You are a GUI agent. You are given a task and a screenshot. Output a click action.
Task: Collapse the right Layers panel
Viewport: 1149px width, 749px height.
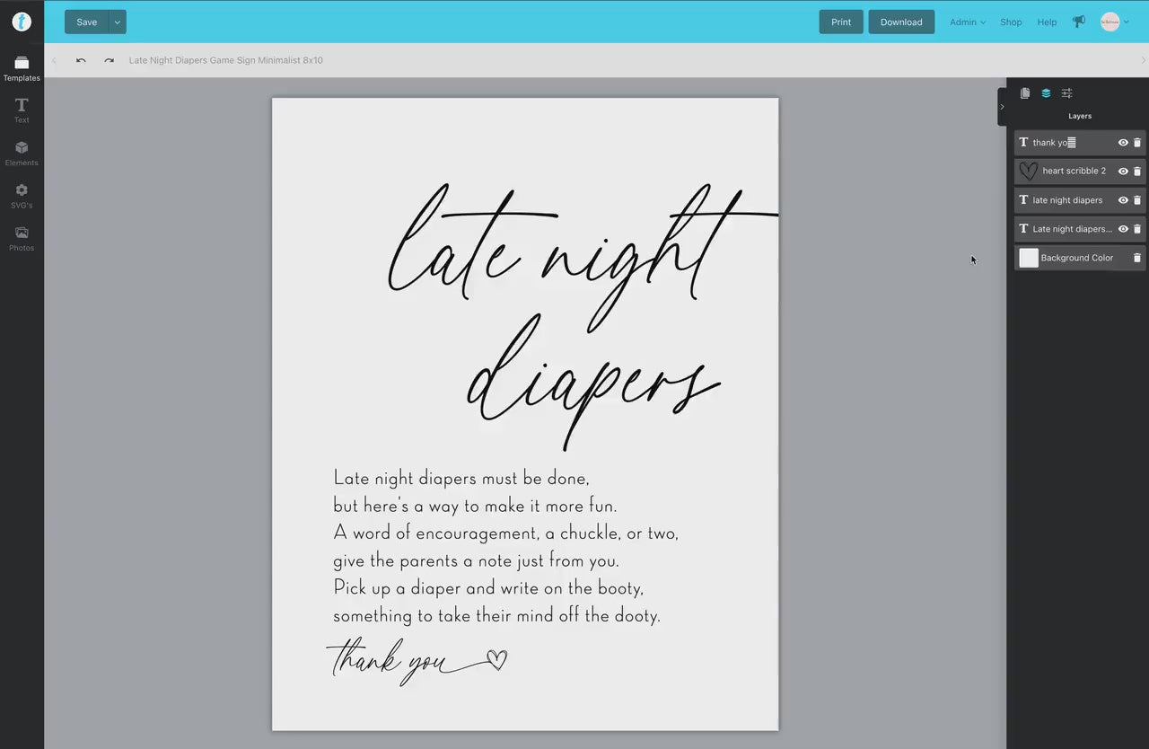coord(1002,107)
